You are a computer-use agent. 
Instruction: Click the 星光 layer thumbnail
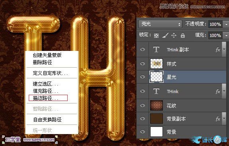[157, 77]
